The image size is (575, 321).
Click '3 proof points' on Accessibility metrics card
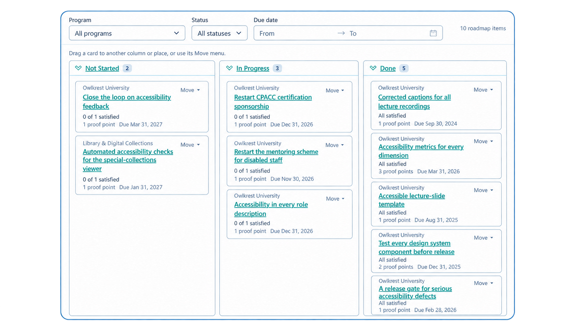396,171
